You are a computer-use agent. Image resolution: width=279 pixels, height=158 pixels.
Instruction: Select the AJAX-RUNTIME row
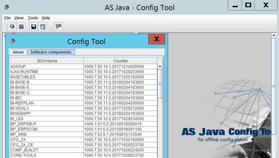[83, 72]
